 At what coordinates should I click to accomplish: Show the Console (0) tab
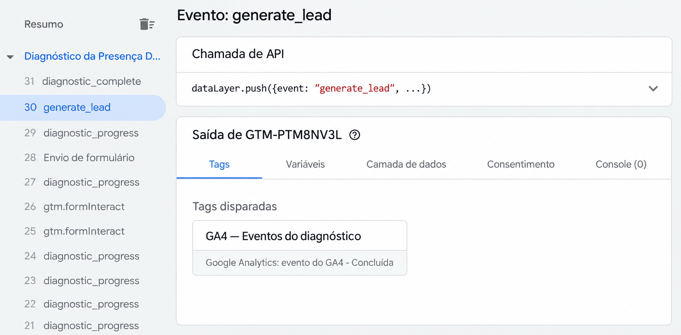coord(621,164)
